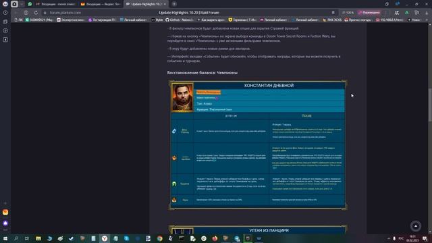Open Skype from the taskbar
This screenshot has height=243, width=432.
[126, 238]
